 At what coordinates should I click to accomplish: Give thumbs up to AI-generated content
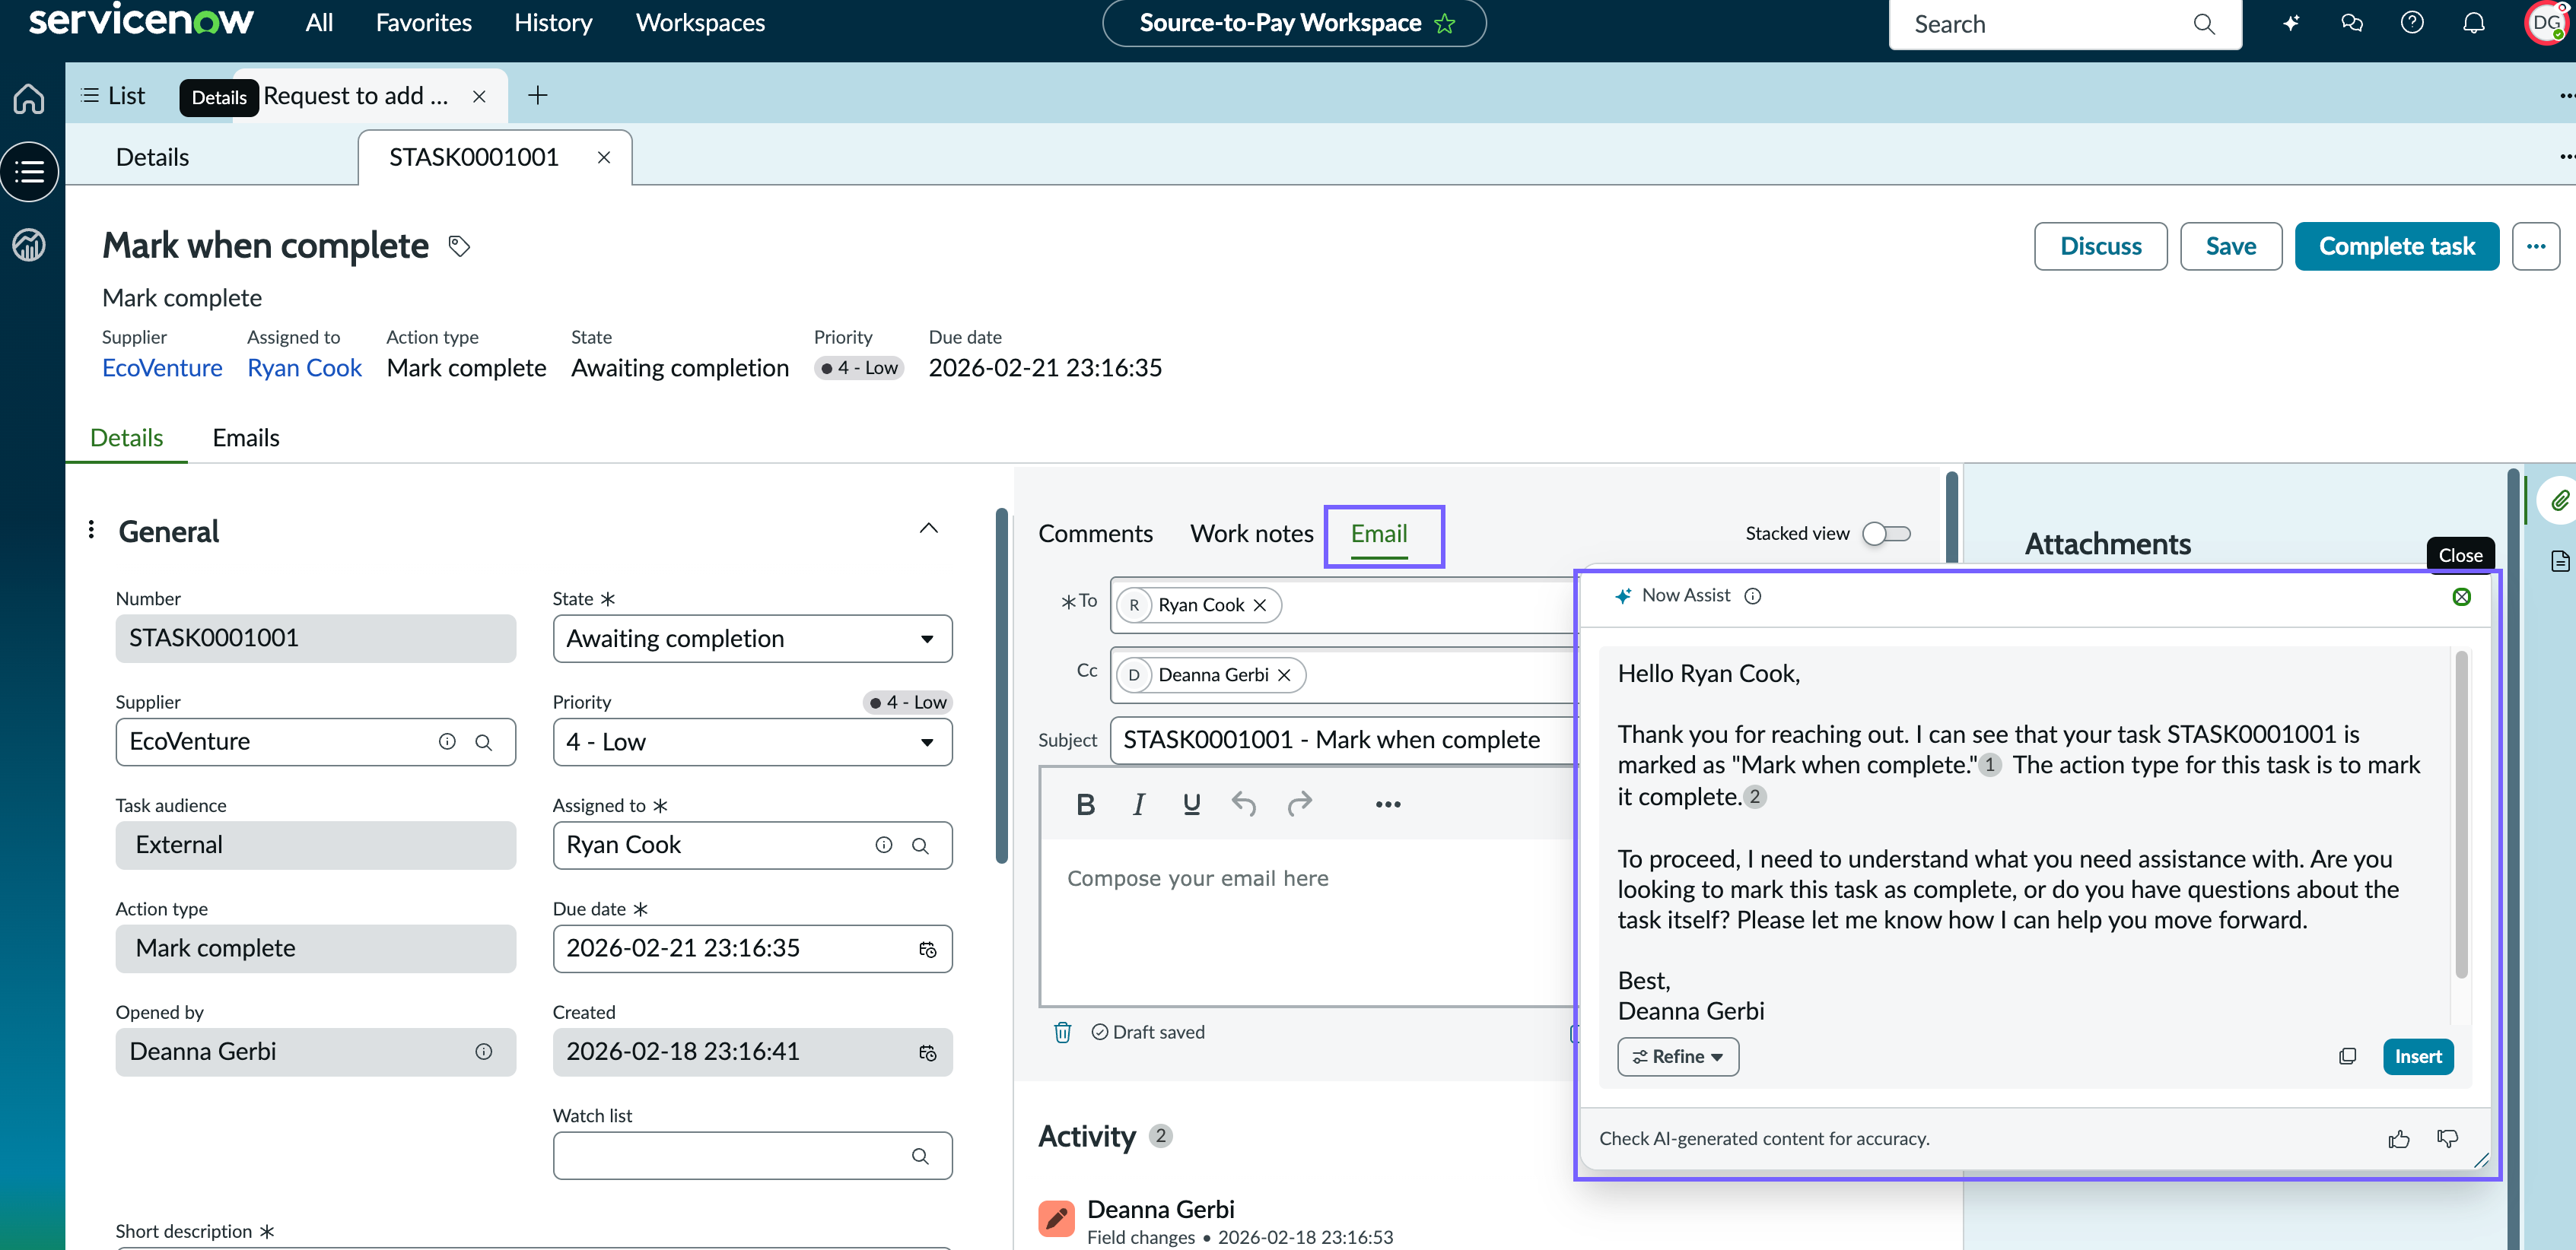[2399, 1138]
